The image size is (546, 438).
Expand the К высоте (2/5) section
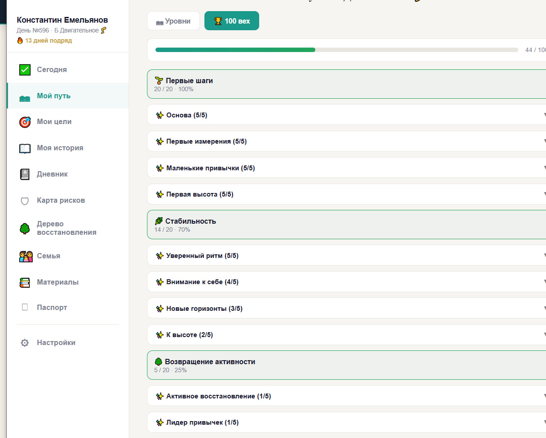pyautogui.click(x=346, y=335)
